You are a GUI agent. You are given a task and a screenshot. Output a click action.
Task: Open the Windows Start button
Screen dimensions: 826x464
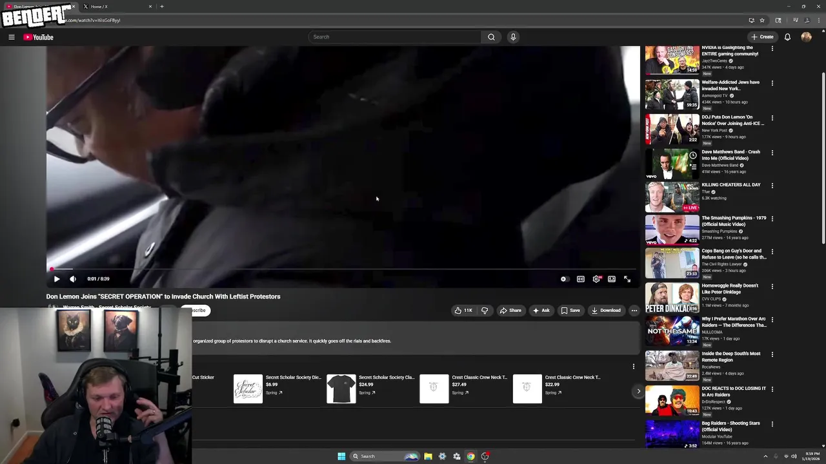(341, 456)
